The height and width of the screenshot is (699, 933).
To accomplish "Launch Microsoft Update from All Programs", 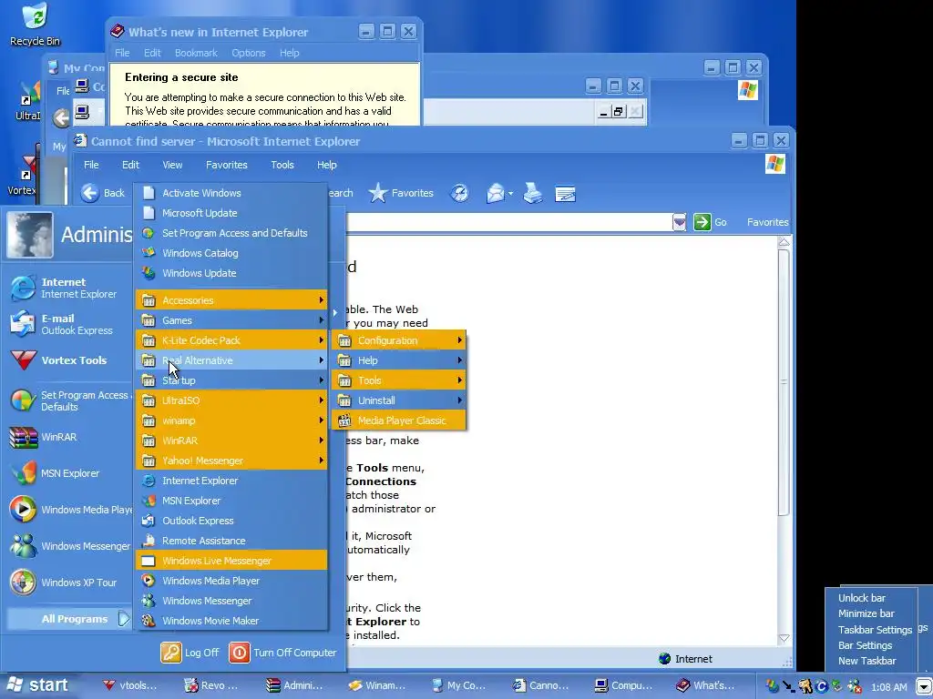I will click(x=231, y=213).
